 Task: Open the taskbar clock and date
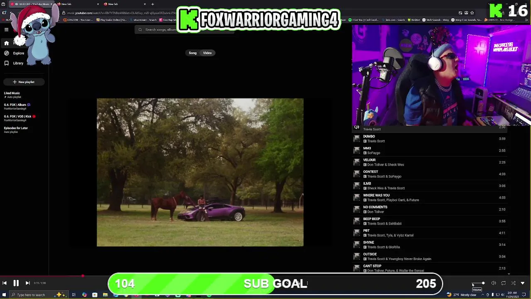(x=513, y=295)
